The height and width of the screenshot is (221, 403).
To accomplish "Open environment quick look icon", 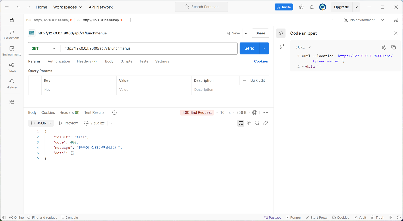I will click(x=396, y=20).
